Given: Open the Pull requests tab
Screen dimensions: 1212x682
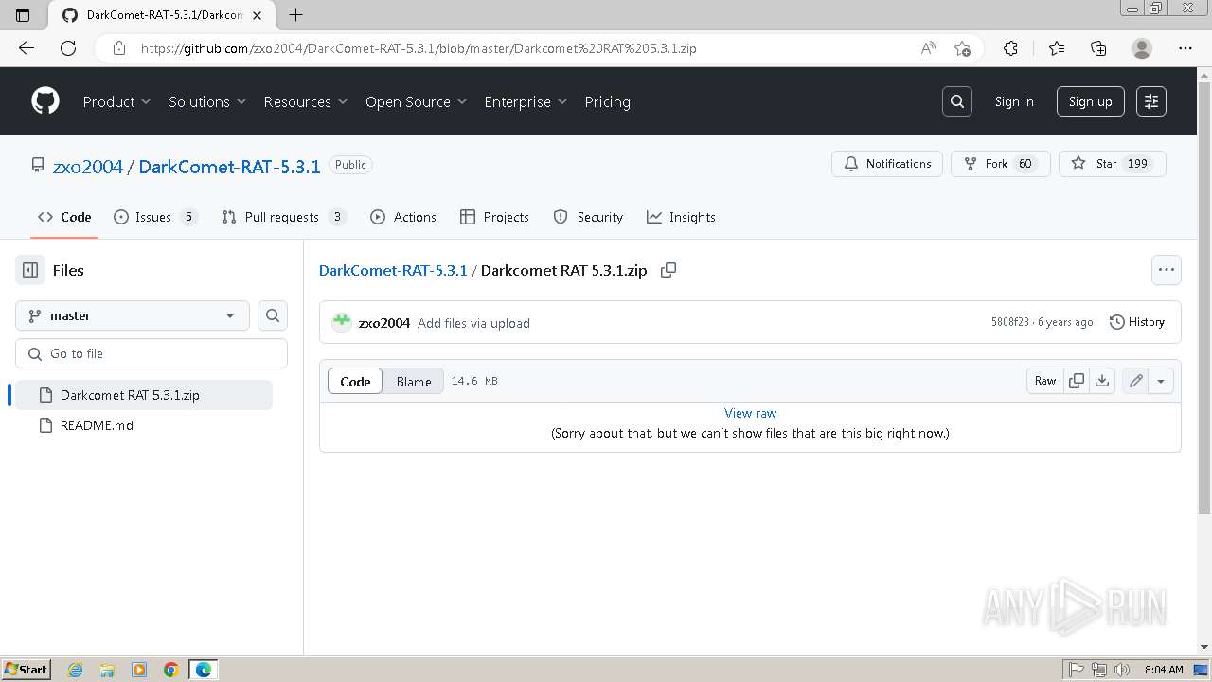Looking at the screenshot, I should click(x=284, y=217).
